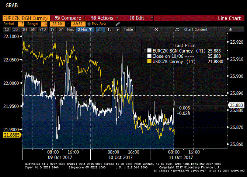247x177 pixels.
Task: Click the Last Price legend heading
Action: pos(185,46)
